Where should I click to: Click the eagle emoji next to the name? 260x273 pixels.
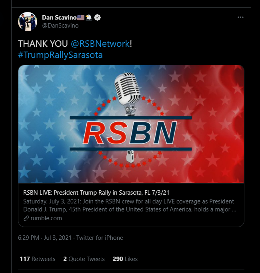88,18
